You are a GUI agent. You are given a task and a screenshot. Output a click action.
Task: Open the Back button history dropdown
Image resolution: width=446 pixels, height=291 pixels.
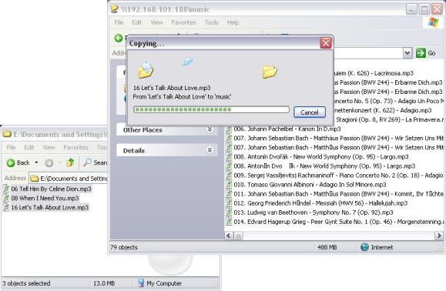[36, 162]
